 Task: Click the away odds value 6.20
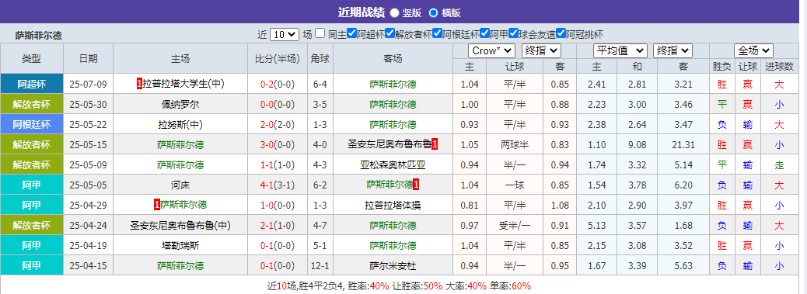(x=683, y=185)
